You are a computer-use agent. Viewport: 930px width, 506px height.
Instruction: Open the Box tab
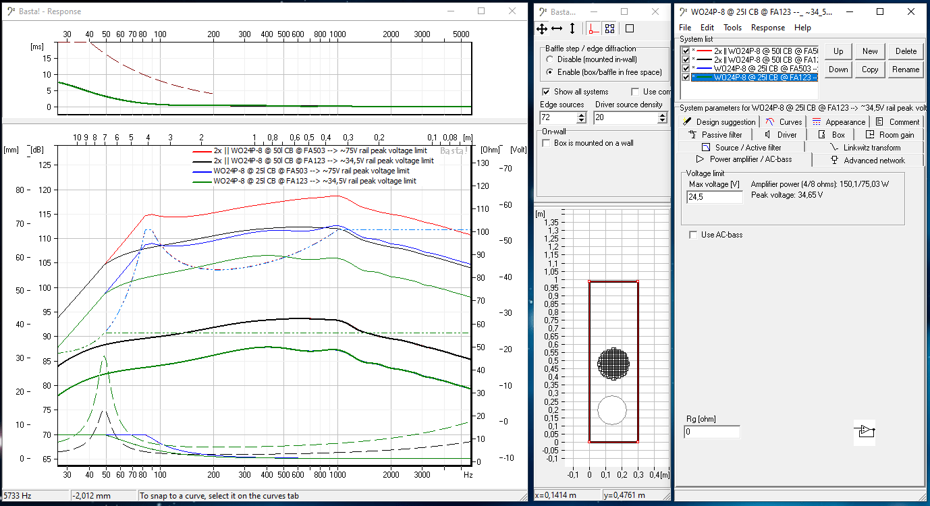coord(831,135)
